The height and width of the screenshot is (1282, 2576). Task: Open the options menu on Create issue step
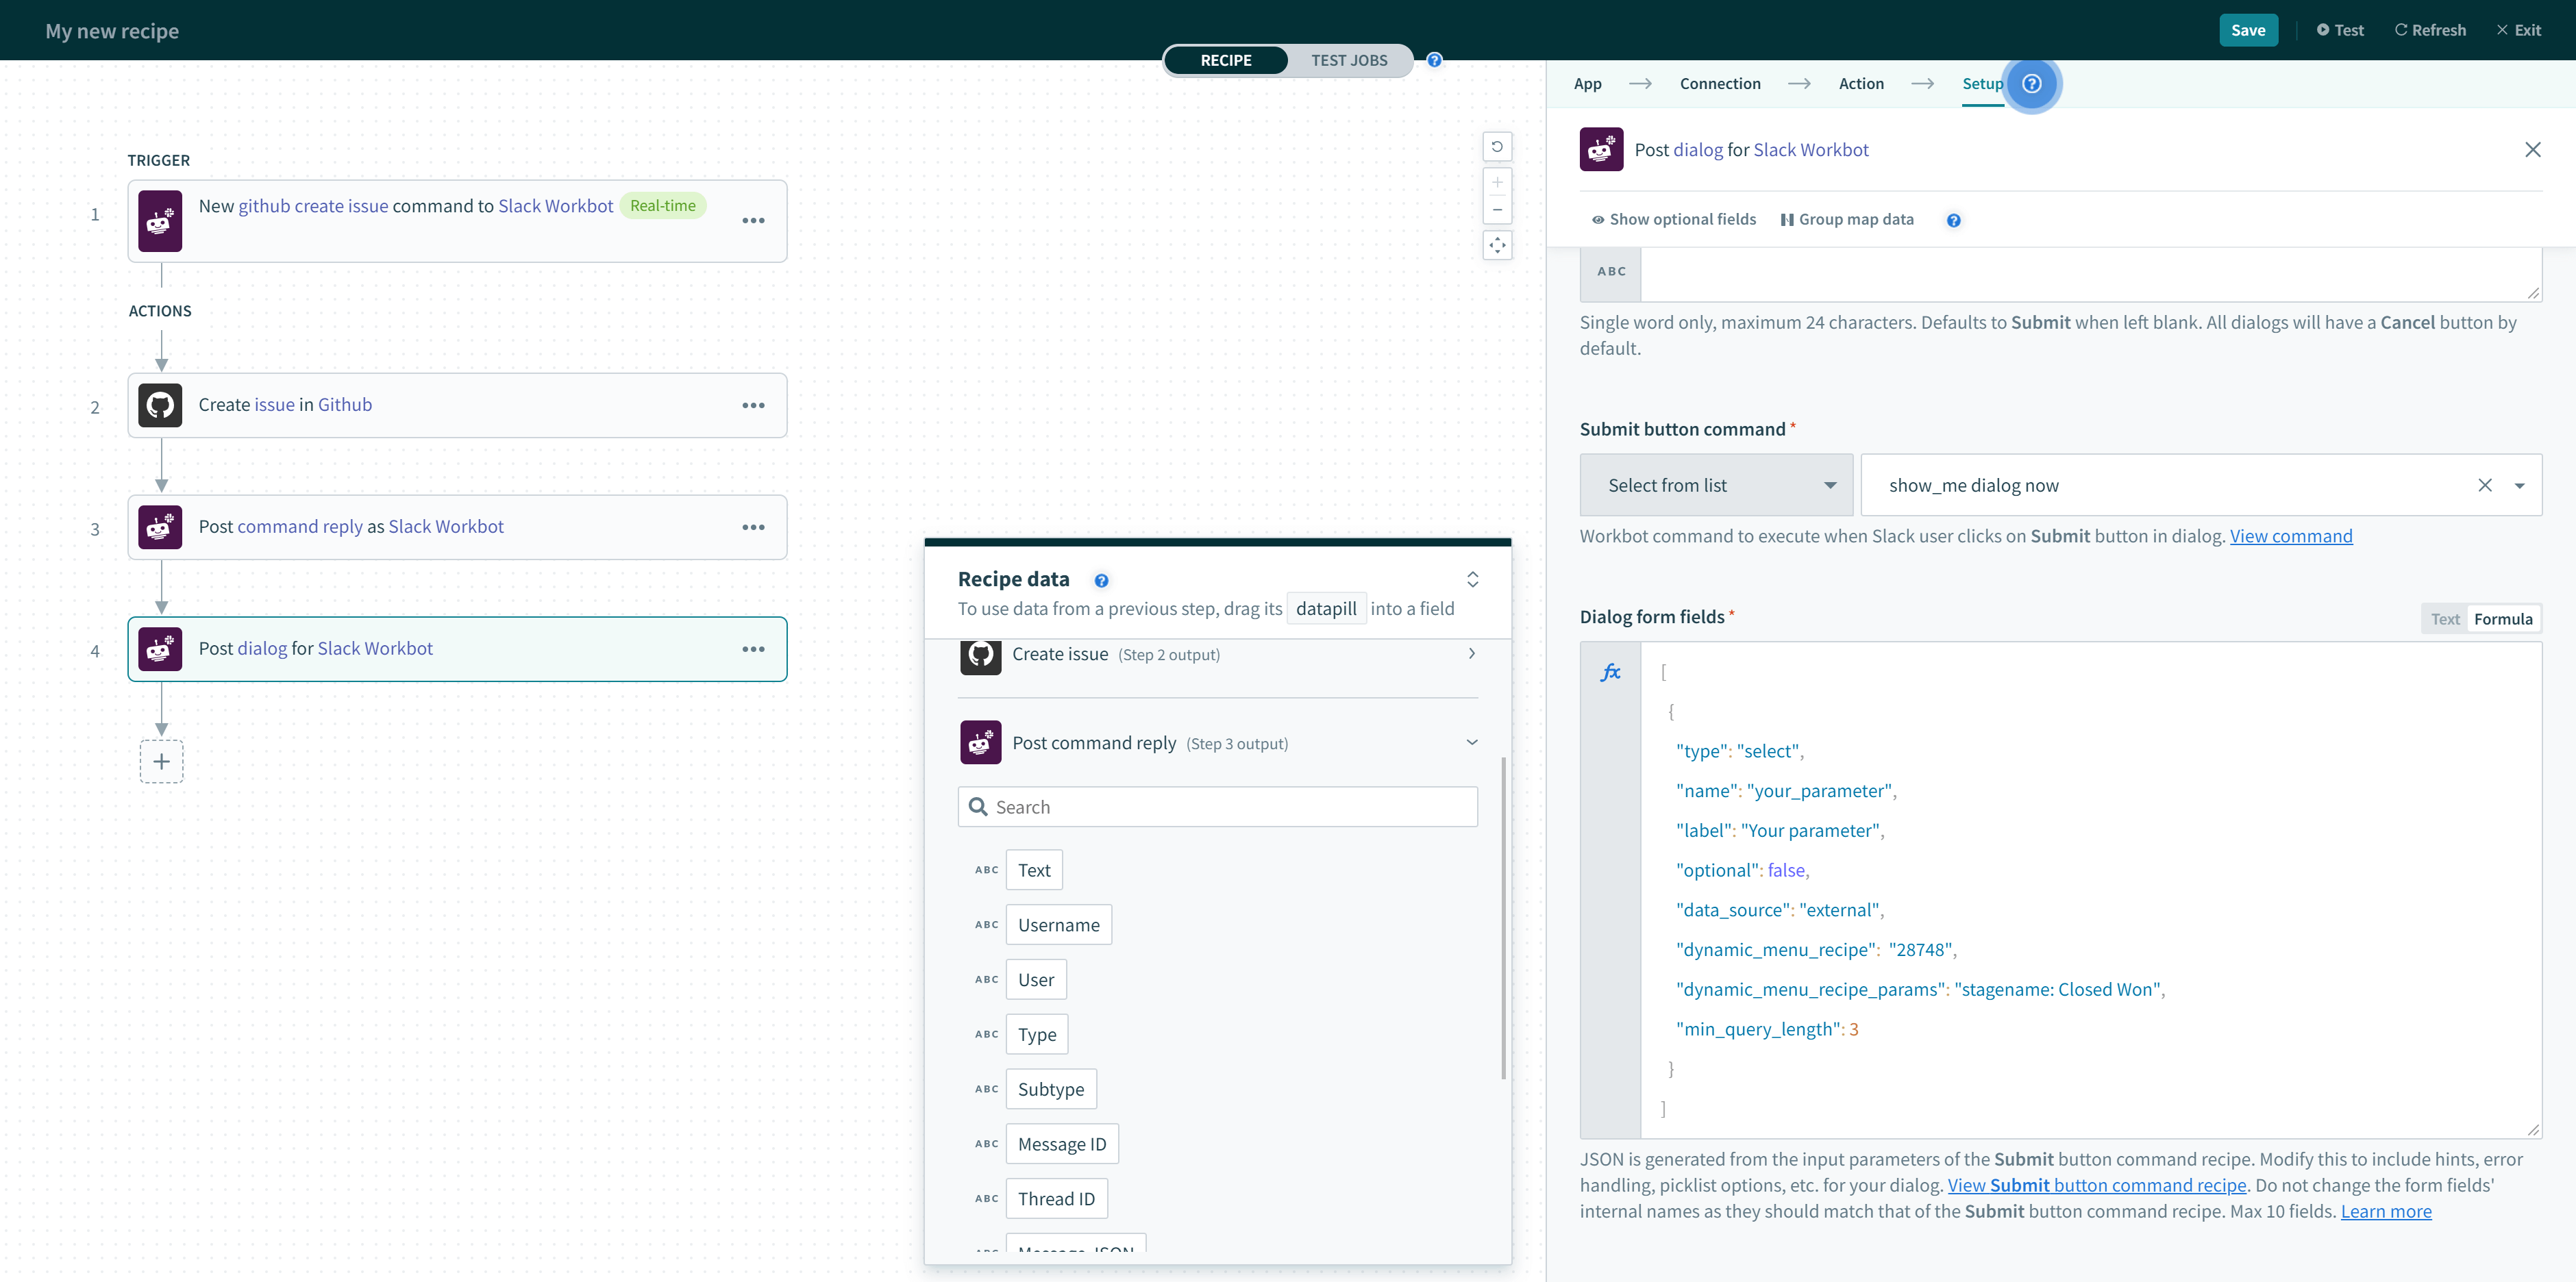(x=753, y=405)
